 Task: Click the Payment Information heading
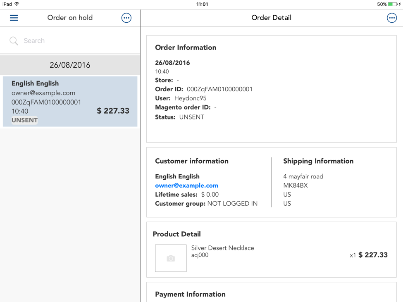pyautogui.click(x=190, y=294)
